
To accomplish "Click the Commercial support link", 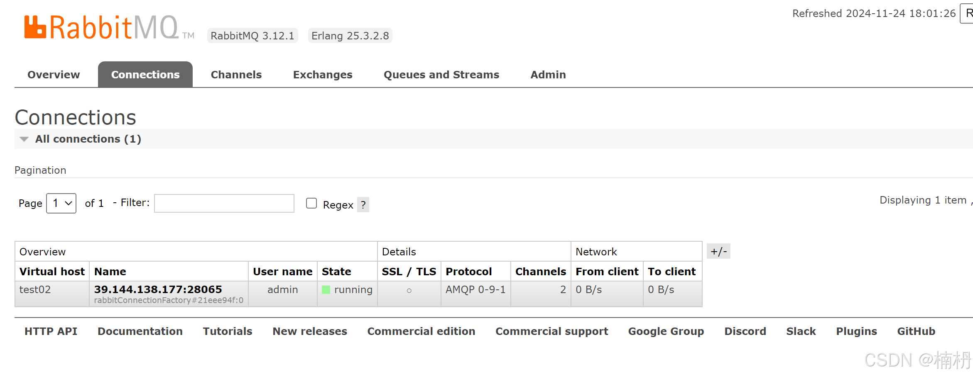I will 552,331.
